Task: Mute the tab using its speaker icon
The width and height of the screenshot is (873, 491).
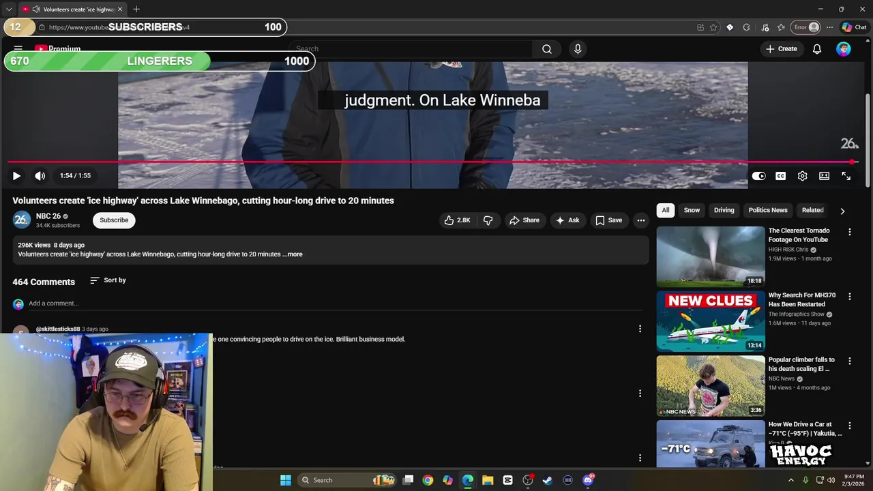Action: pos(35,9)
